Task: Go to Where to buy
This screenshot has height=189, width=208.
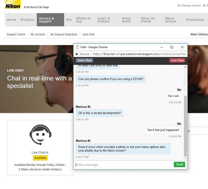Action: (84, 20)
